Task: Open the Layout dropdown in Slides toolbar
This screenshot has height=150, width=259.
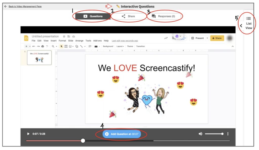Action: pyautogui.click(x=120, y=46)
